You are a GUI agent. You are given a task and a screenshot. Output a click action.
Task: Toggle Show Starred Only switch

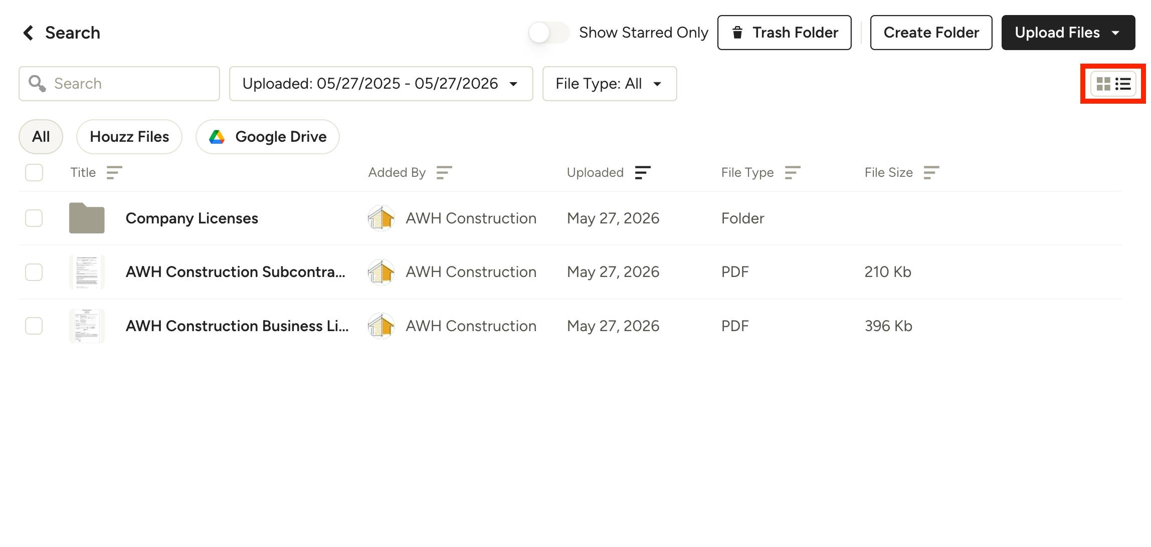[549, 33]
